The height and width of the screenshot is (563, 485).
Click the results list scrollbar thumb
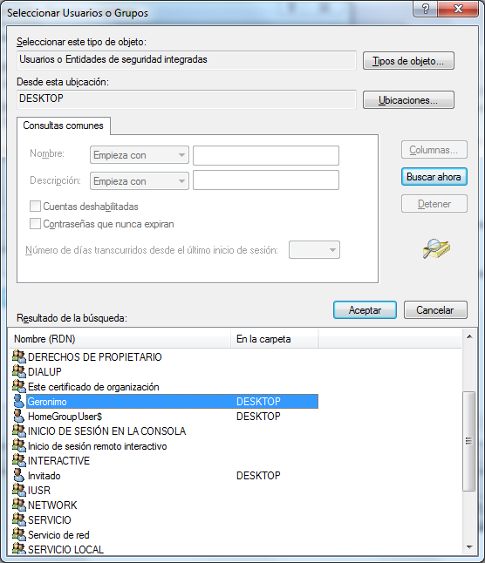point(468,441)
